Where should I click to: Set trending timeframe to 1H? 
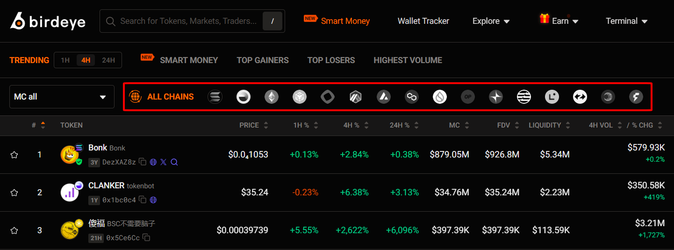[x=65, y=60]
